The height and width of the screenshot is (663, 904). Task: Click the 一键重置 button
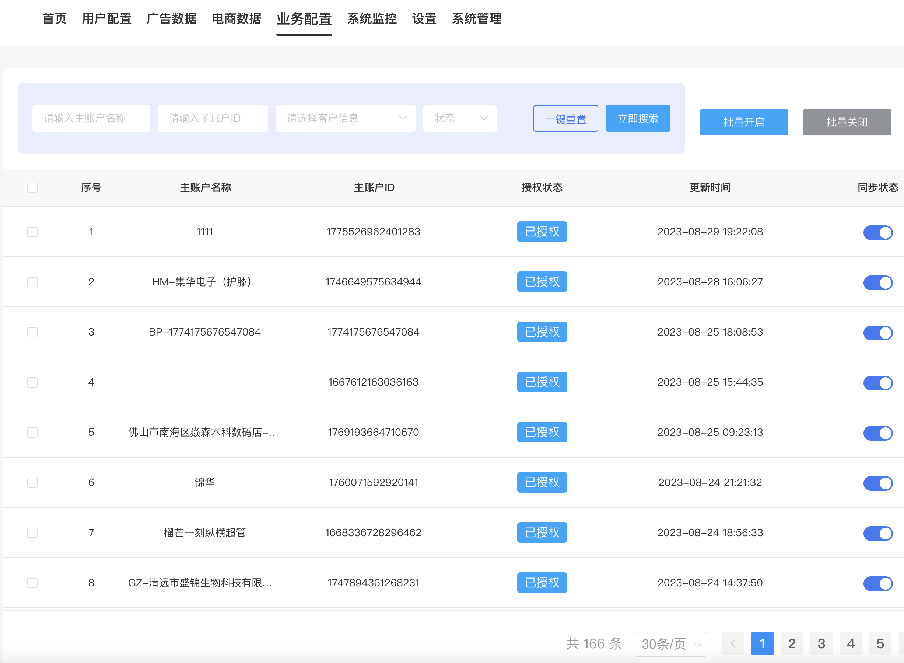click(566, 118)
